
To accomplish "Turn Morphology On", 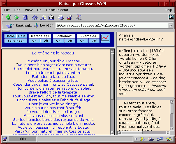I will point(34,40).
